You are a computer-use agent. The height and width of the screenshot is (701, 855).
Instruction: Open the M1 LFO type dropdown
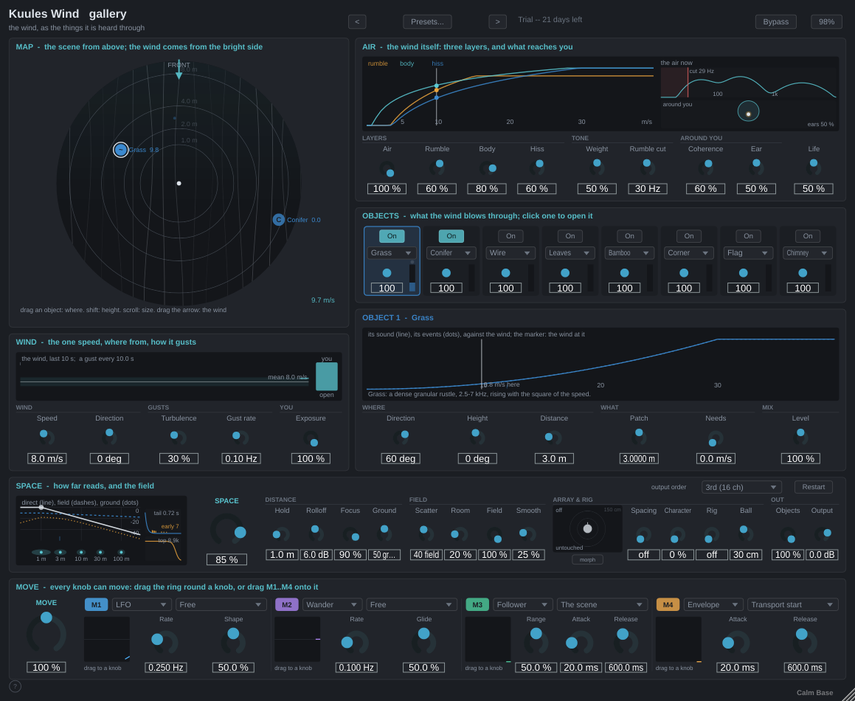142,604
